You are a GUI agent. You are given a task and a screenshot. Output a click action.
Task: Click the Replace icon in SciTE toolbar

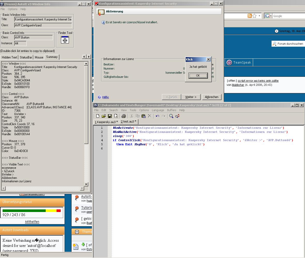[x=177, y=116]
